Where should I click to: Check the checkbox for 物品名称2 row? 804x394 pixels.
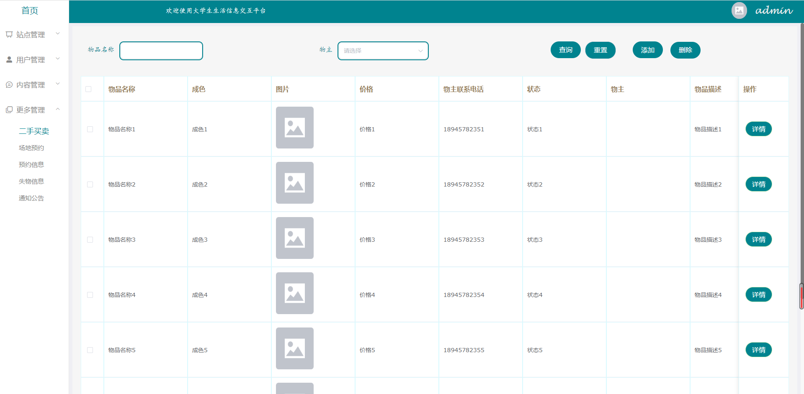click(90, 184)
